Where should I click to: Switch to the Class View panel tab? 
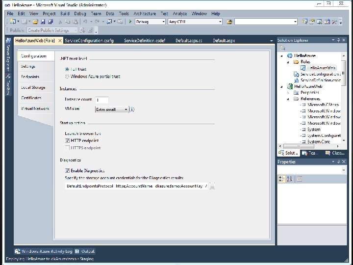[335, 153]
